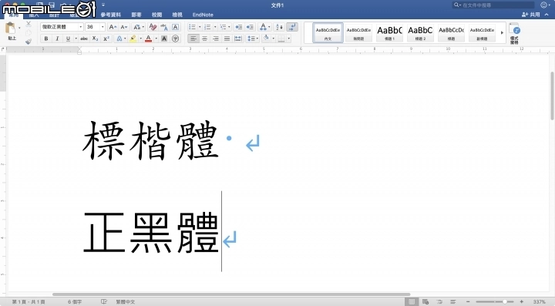
Task: Apply the Heading 2 style
Action: tap(420, 33)
